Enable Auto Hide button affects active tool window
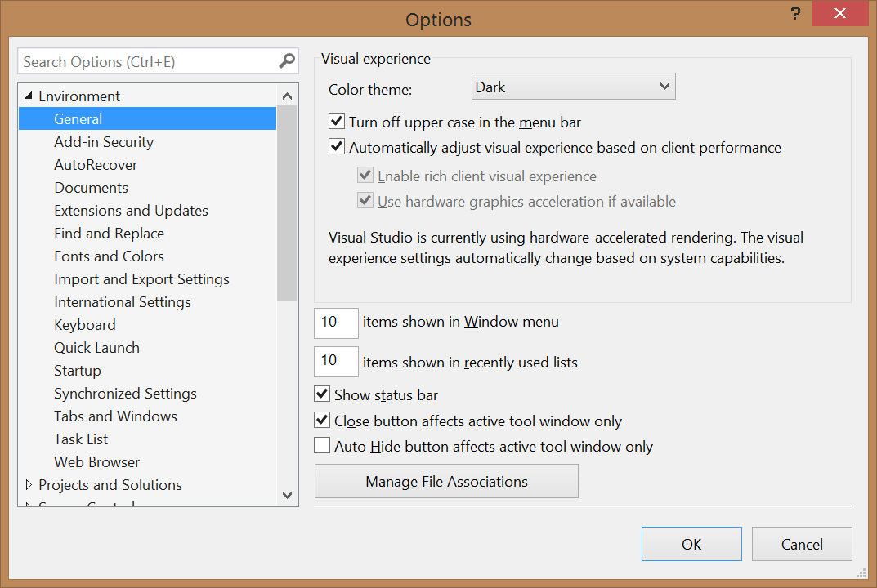This screenshot has height=588, width=877. pos(321,445)
